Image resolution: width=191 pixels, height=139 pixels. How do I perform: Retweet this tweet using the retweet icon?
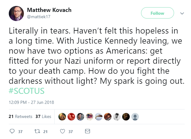pos(37,131)
